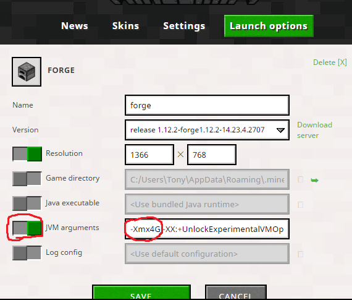Screen dimensions: 352x300
Task: Disable the JVM arguments toggle
Action: (x=27, y=228)
